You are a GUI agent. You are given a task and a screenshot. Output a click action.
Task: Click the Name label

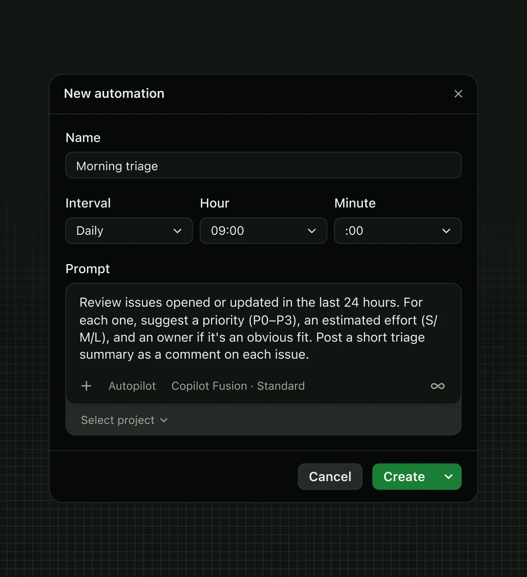pos(83,138)
